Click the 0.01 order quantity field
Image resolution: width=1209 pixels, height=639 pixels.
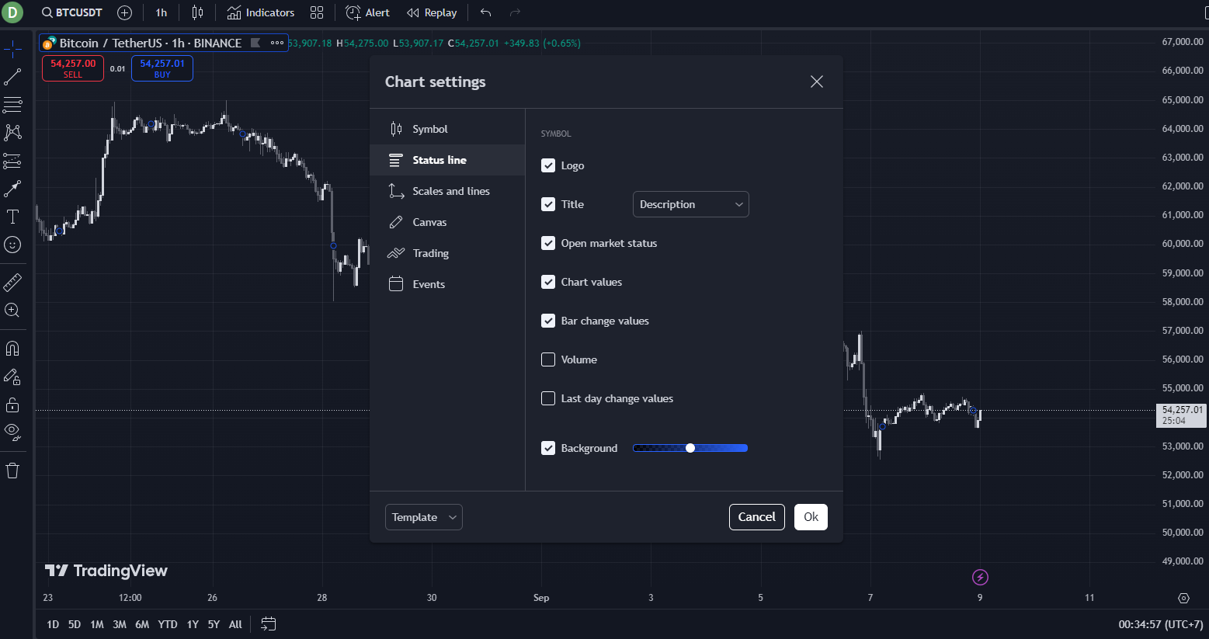pos(117,68)
